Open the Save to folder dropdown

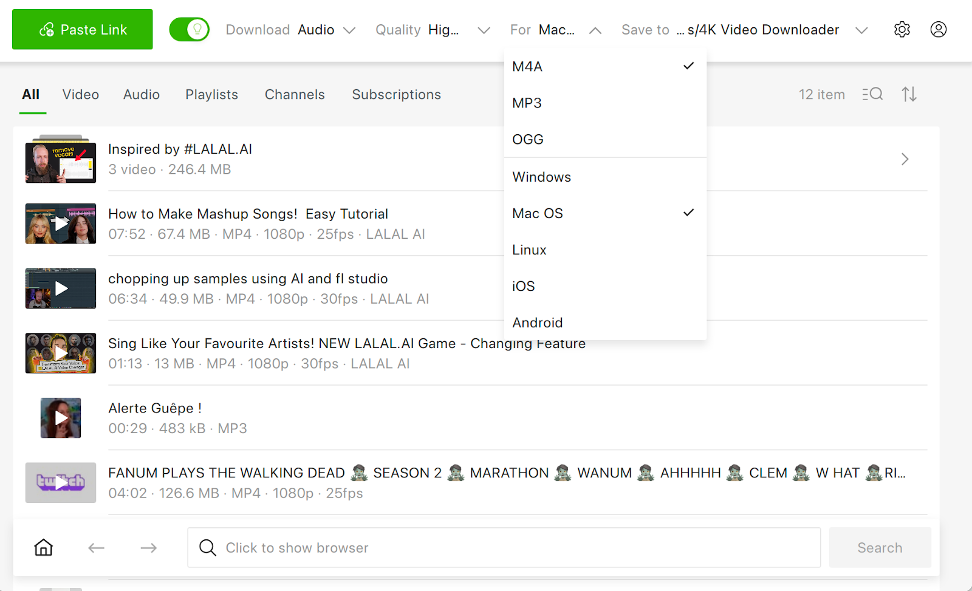(x=744, y=30)
